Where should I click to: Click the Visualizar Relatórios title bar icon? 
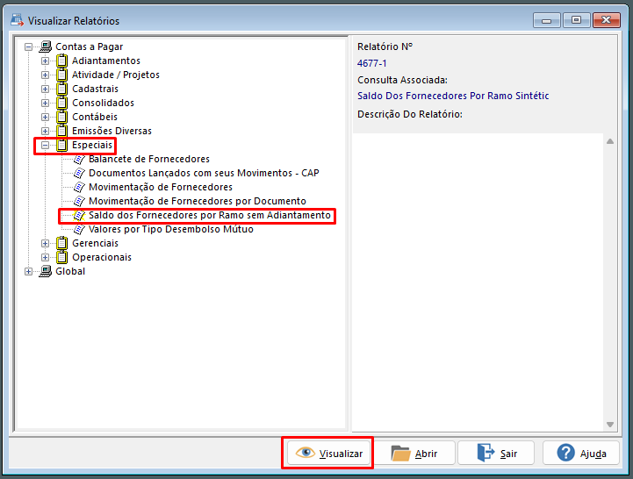click(17, 20)
